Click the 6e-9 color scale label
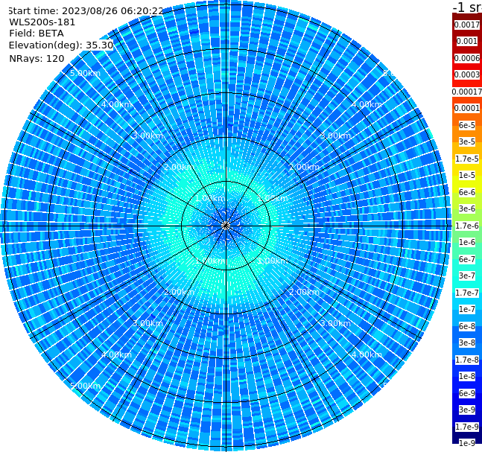This screenshot has width=482, height=452. tap(467, 393)
